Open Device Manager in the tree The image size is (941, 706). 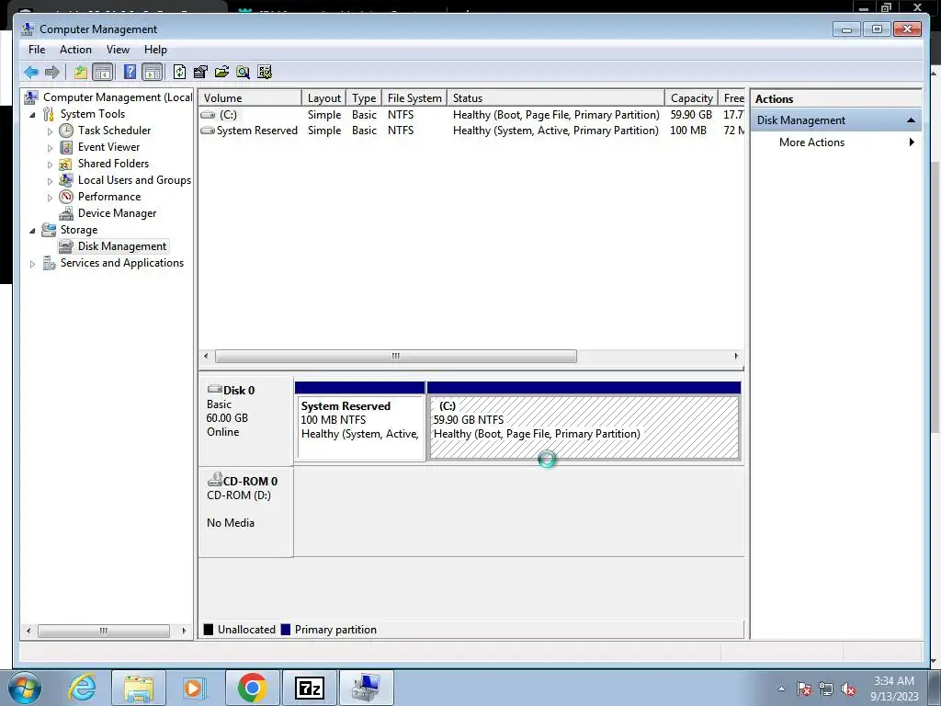(x=117, y=213)
